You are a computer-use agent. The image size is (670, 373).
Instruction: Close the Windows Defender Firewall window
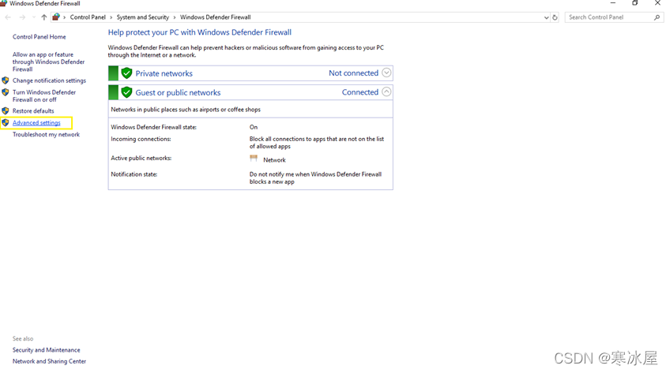click(657, 3)
